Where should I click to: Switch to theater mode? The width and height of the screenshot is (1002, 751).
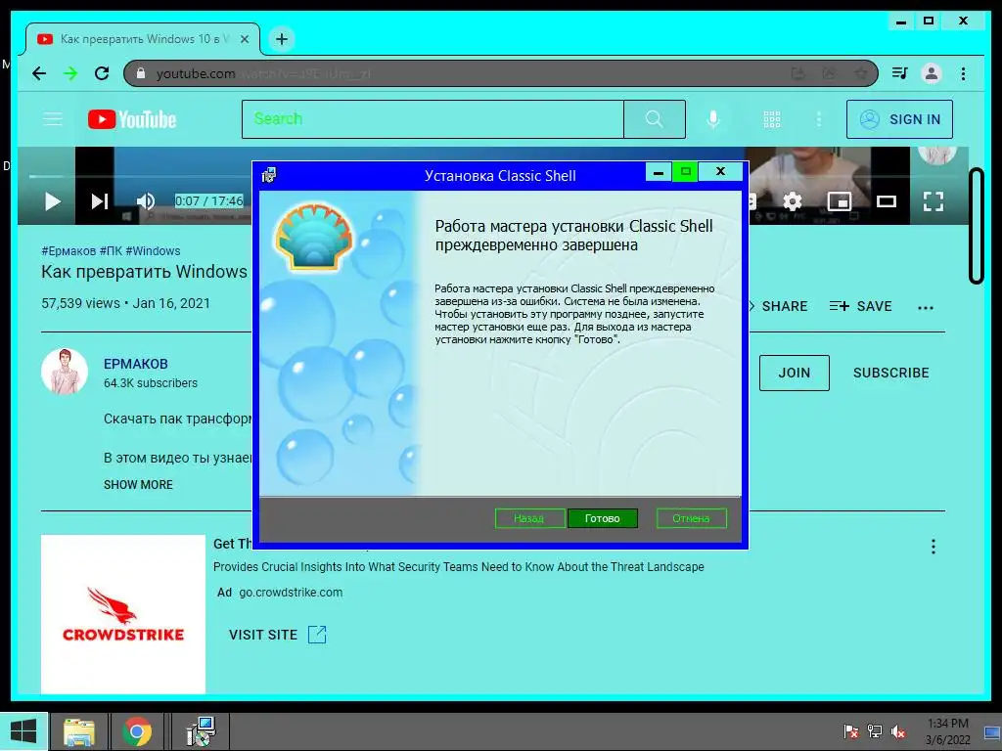(887, 201)
